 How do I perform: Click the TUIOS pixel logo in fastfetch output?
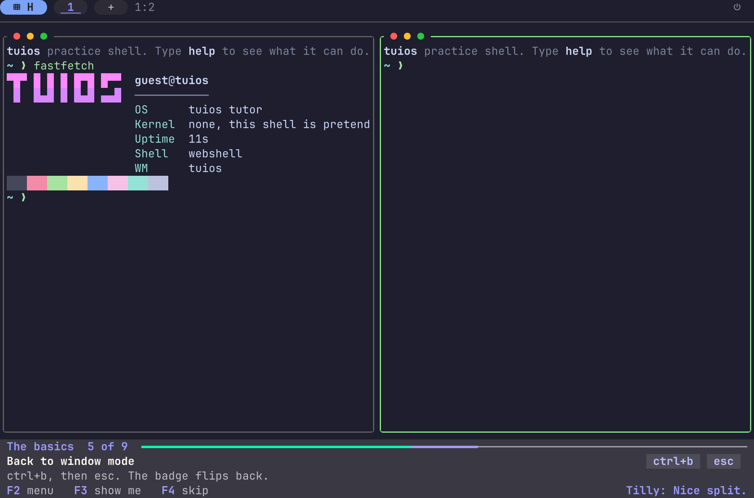tap(64, 88)
